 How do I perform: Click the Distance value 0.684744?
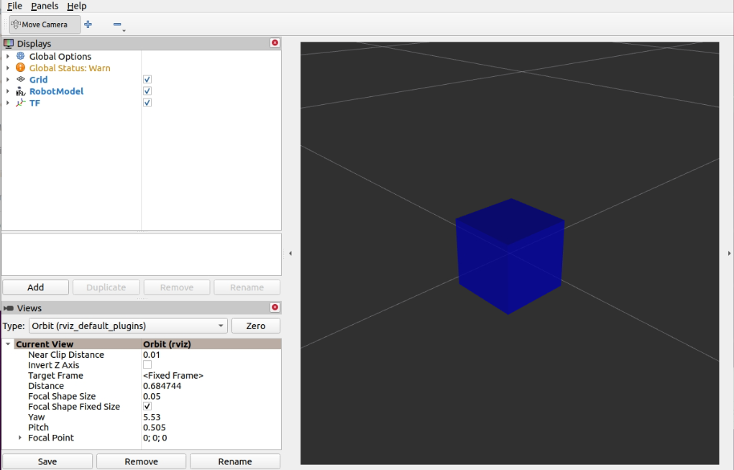coord(162,386)
